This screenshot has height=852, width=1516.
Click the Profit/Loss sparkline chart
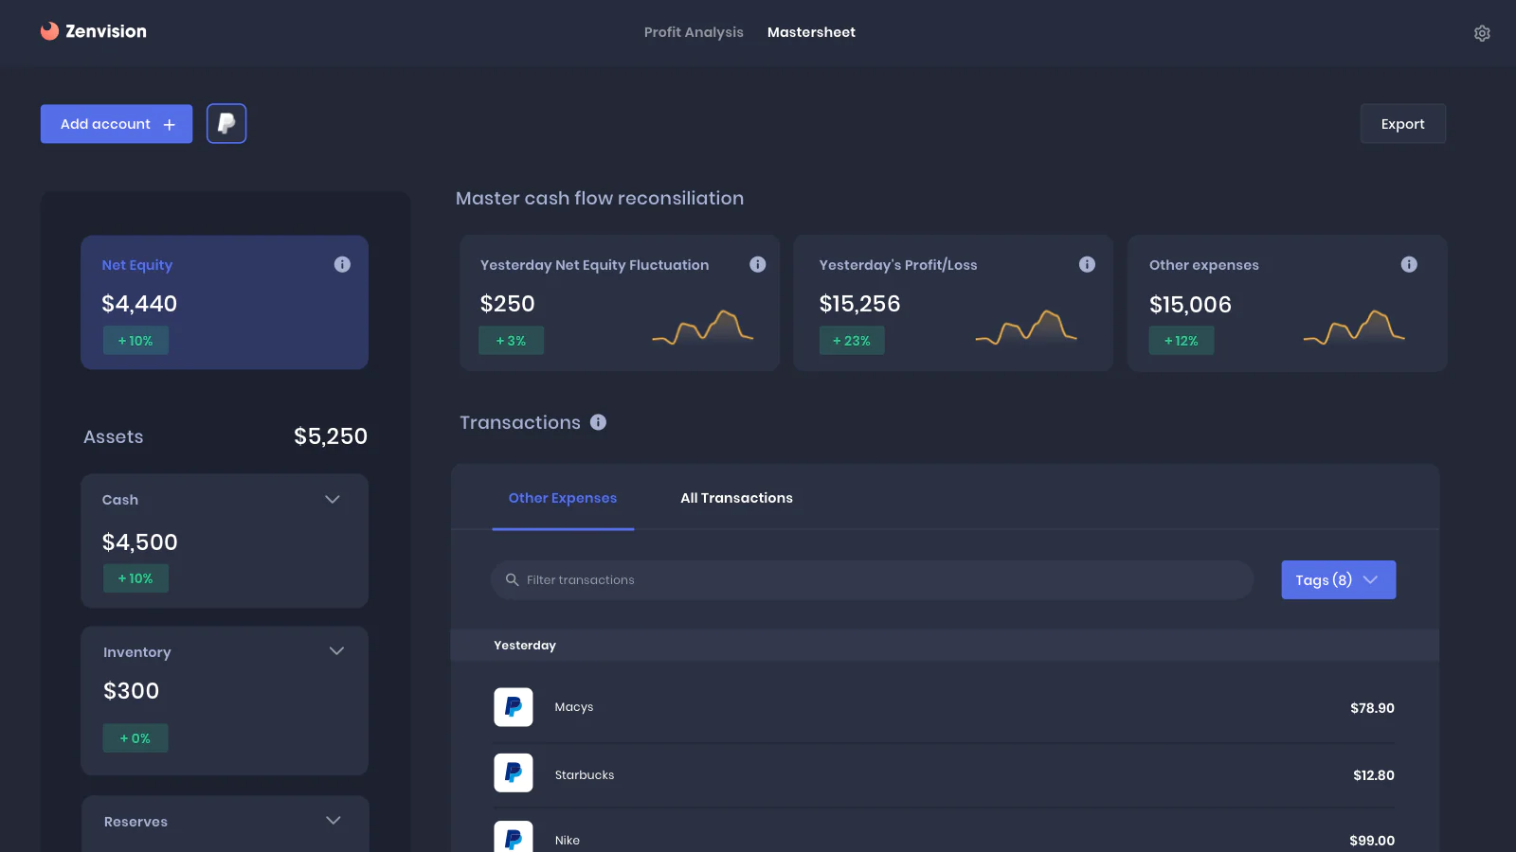coord(1026,327)
